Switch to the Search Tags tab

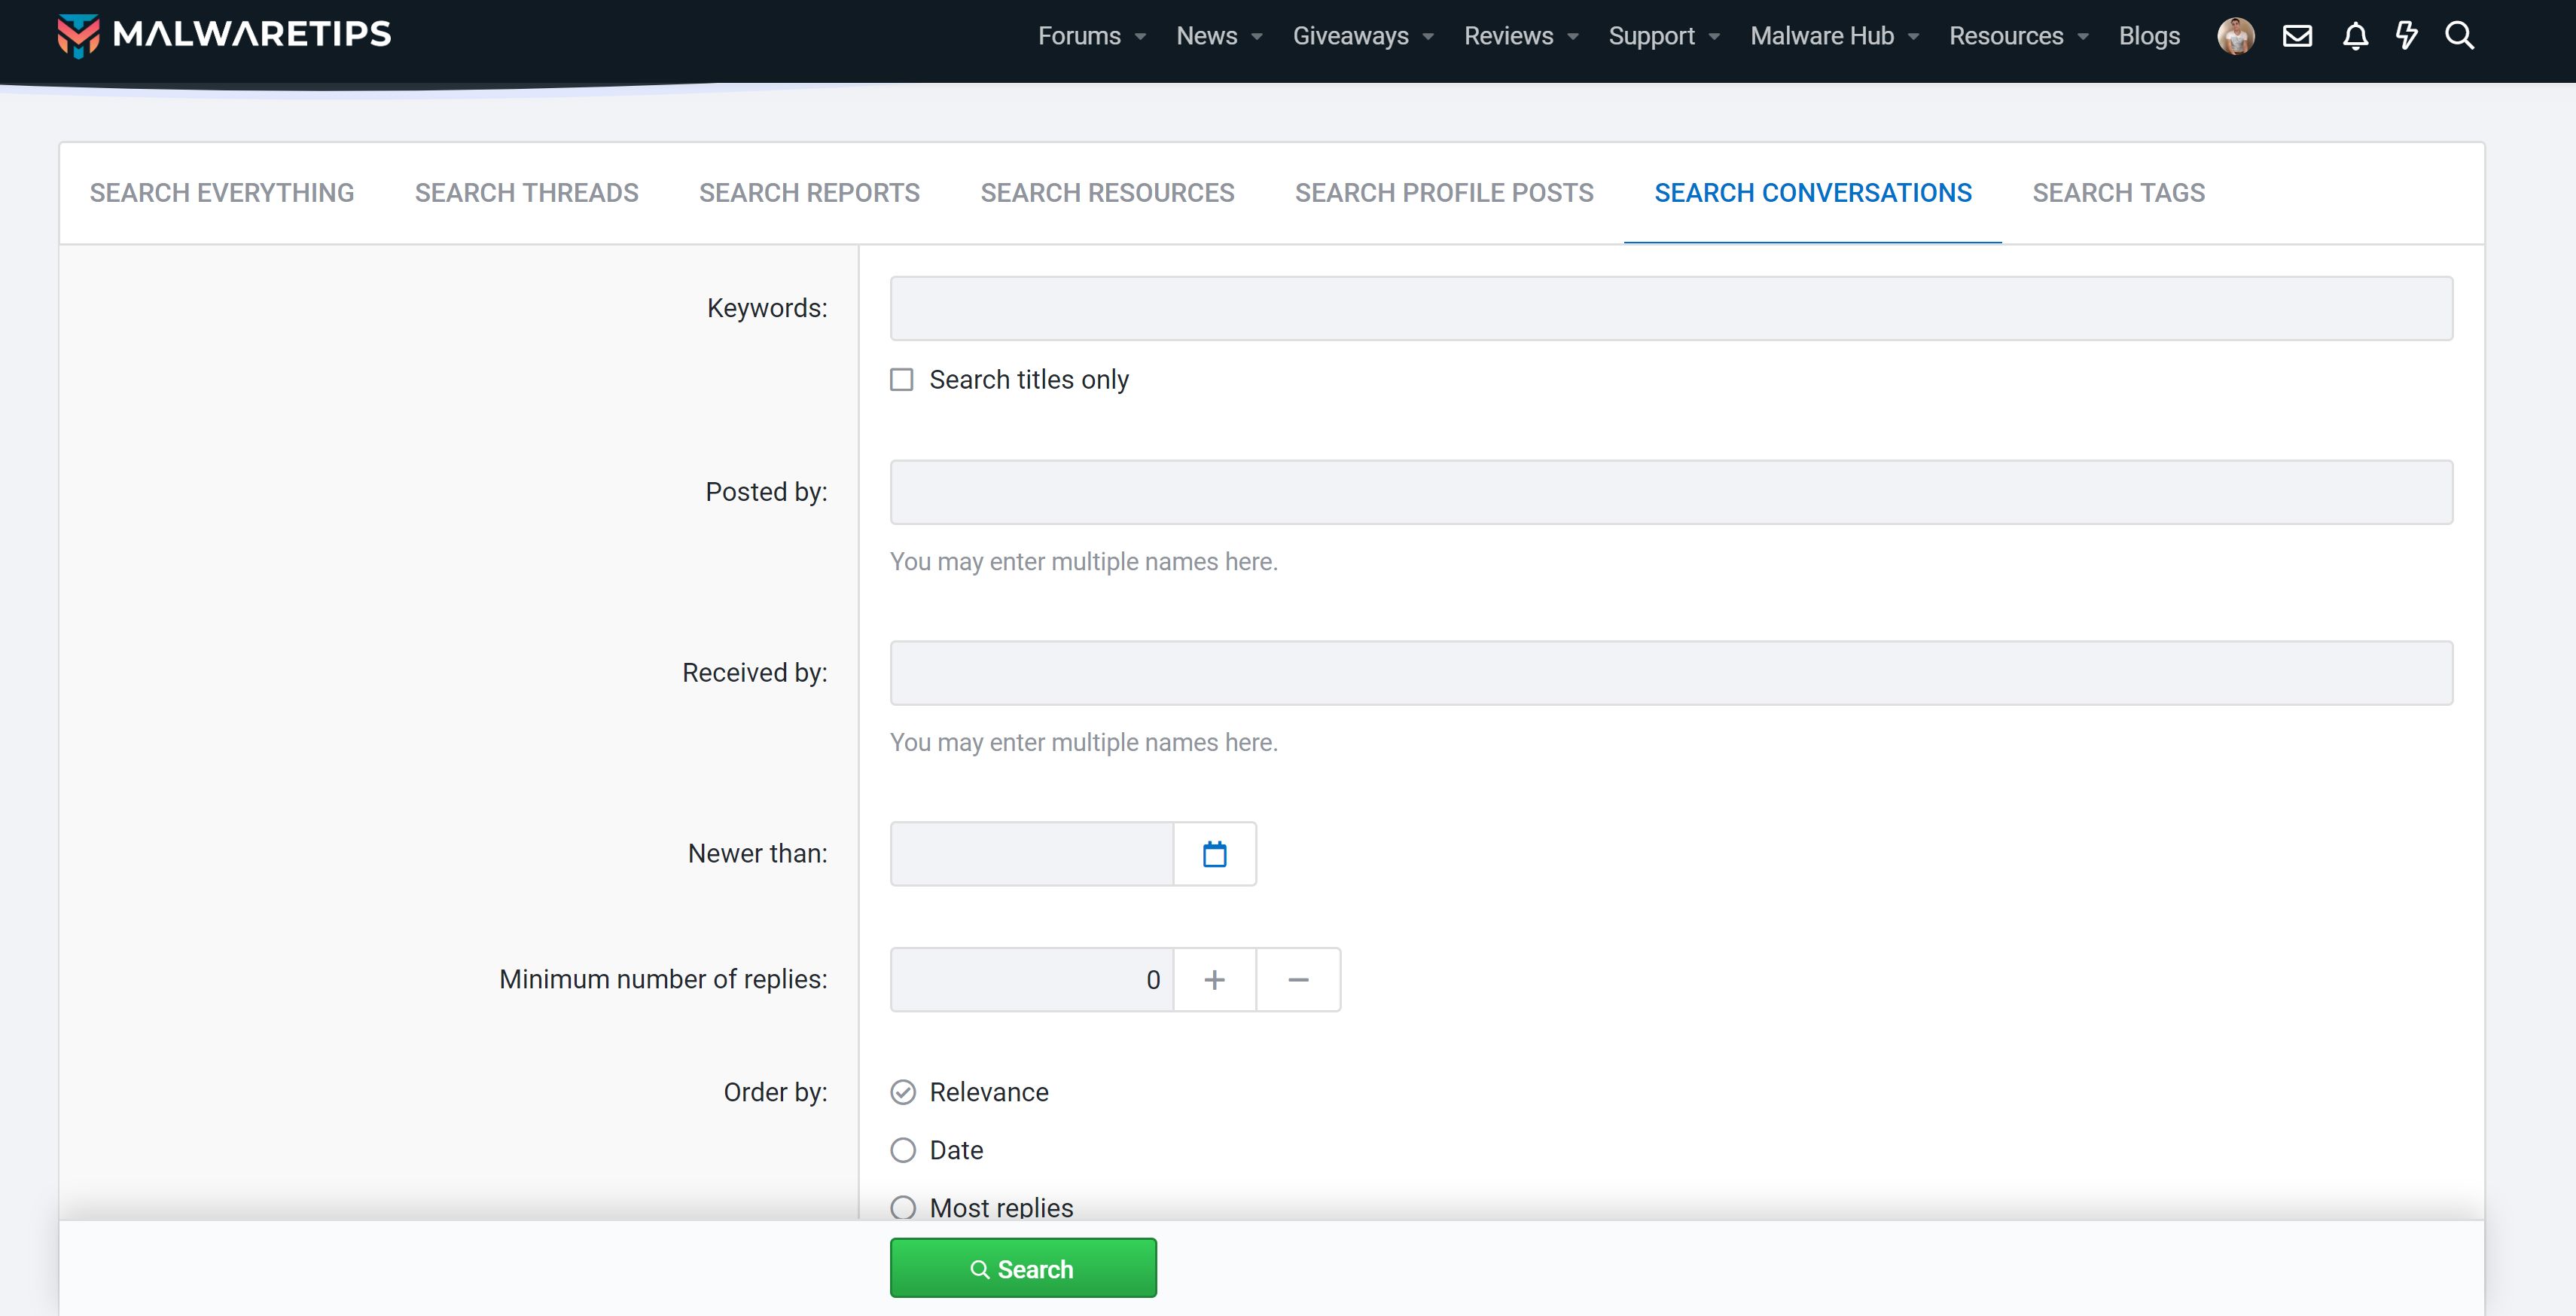point(2118,192)
